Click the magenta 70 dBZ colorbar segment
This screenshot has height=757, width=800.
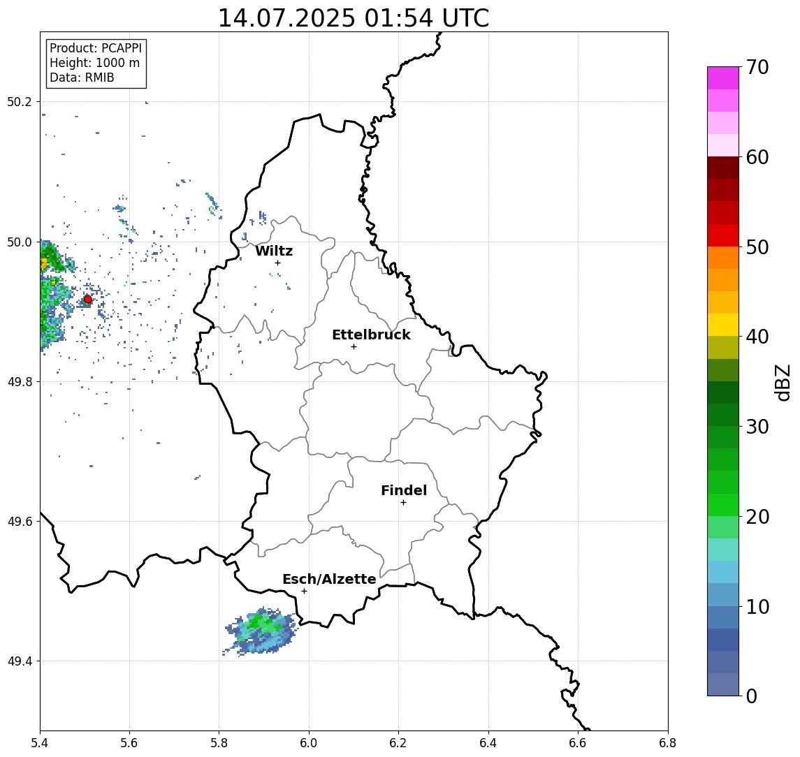click(x=723, y=78)
